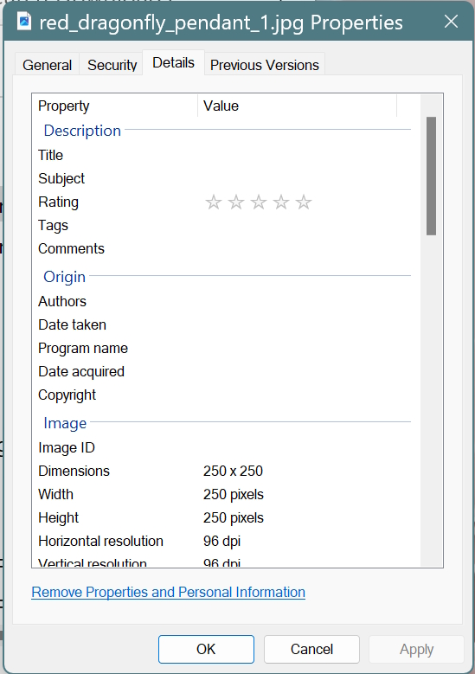Viewport: 475px width, 674px height.
Task: Select the Previous Versions tab
Action: pyautogui.click(x=265, y=65)
